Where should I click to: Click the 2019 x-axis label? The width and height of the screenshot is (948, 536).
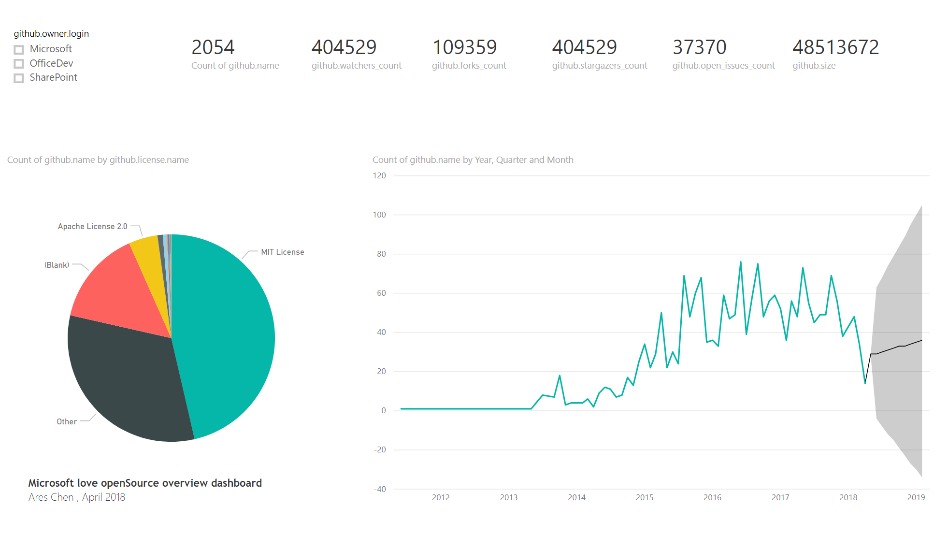click(916, 497)
